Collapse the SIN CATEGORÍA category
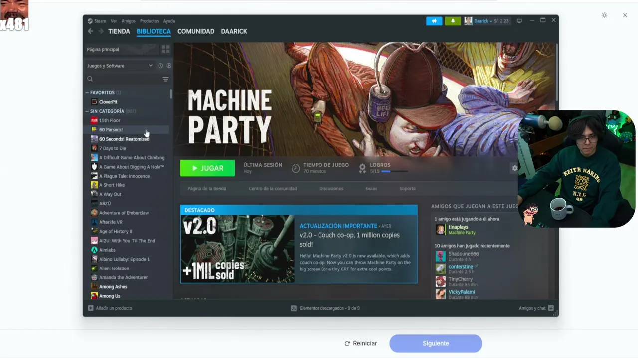This screenshot has height=358, width=638. 87,111
